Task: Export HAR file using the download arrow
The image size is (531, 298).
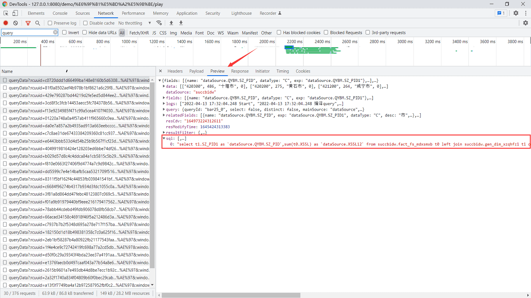Action: tap(181, 23)
